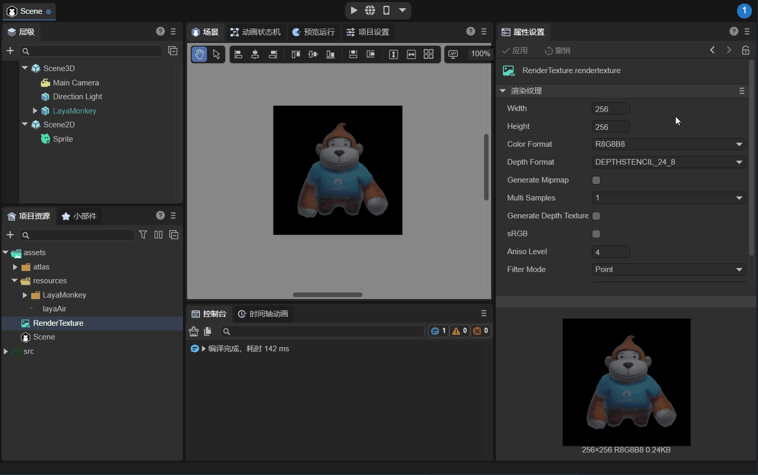Click the 撤销 revert button
This screenshot has height=475, width=758.
pos(558,51)
